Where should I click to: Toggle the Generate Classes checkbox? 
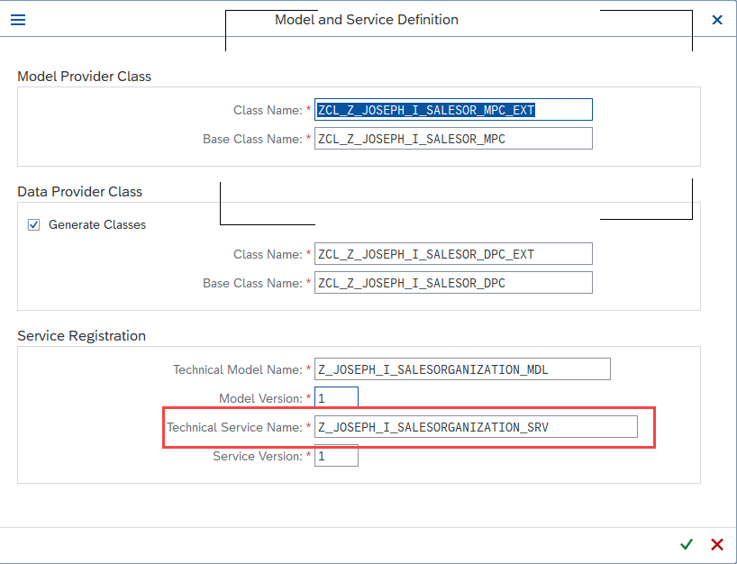pos(34,225)
